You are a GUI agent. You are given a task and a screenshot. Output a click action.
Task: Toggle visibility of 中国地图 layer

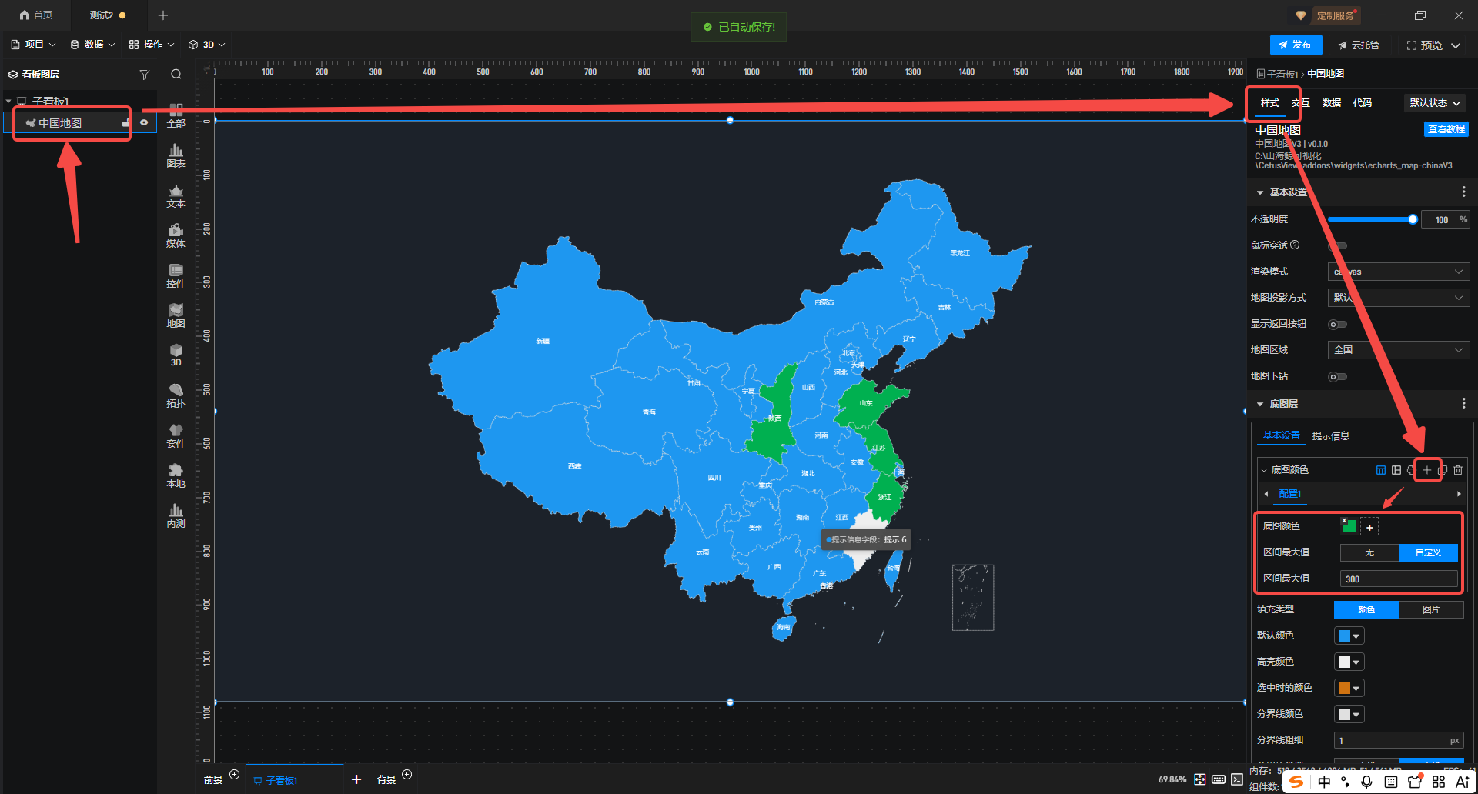click(x=144, y=122)
